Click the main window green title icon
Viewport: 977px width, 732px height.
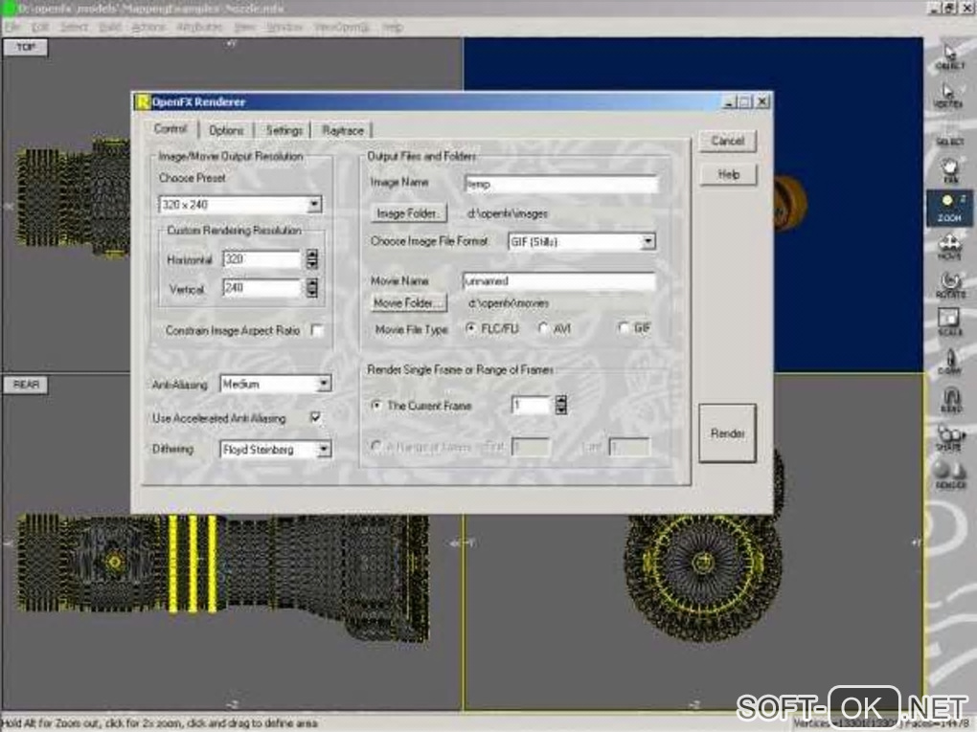pos(10,8)
